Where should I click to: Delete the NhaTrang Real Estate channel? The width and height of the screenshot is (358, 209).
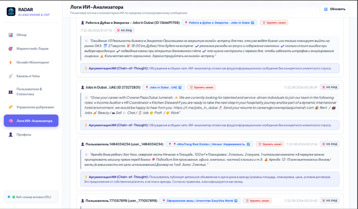coord(270,144)
